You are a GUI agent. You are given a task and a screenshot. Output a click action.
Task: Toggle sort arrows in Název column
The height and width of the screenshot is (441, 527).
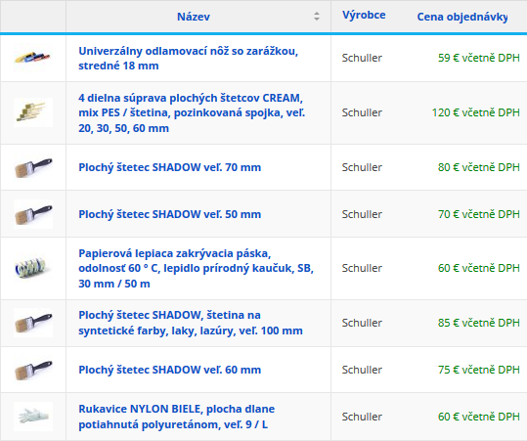(316, 16)
